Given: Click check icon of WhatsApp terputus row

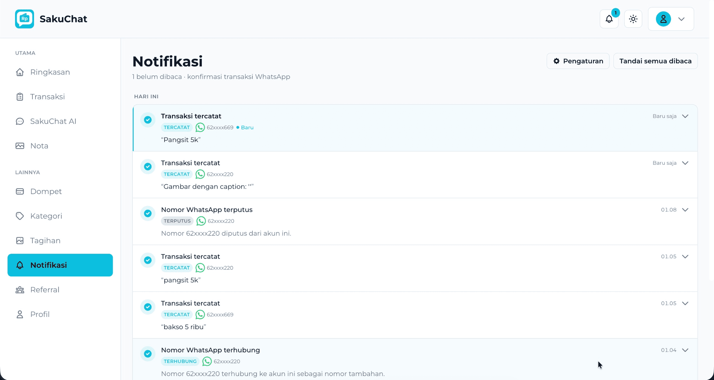Looking at the screenshot, I should tap(148, 213).
